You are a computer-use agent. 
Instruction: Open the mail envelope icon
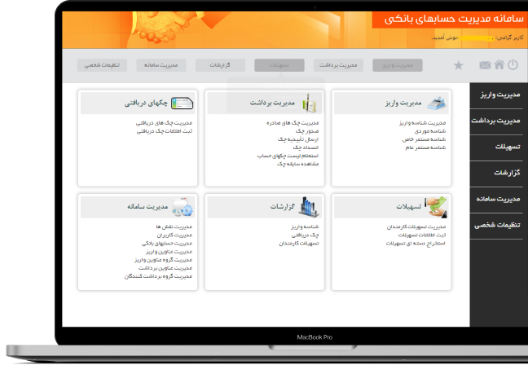coord(485,65)
